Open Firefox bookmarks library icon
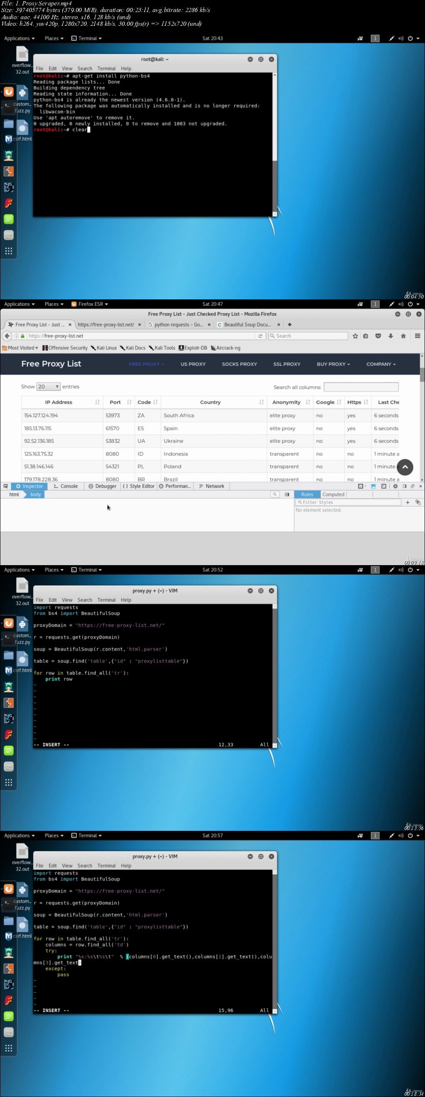The image size is (425, 1097). pyautogui.click(x=366, y=336)
